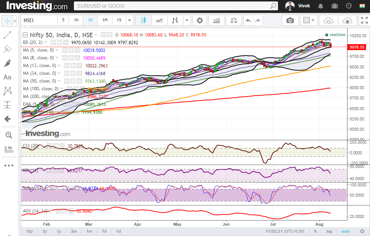Hide the MA (34, close, 0) indicator

[x=67, y=73]
